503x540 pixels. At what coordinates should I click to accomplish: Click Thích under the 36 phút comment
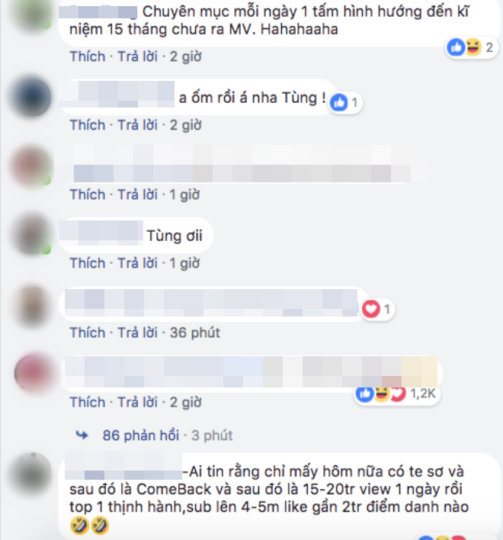pos(88,333)
